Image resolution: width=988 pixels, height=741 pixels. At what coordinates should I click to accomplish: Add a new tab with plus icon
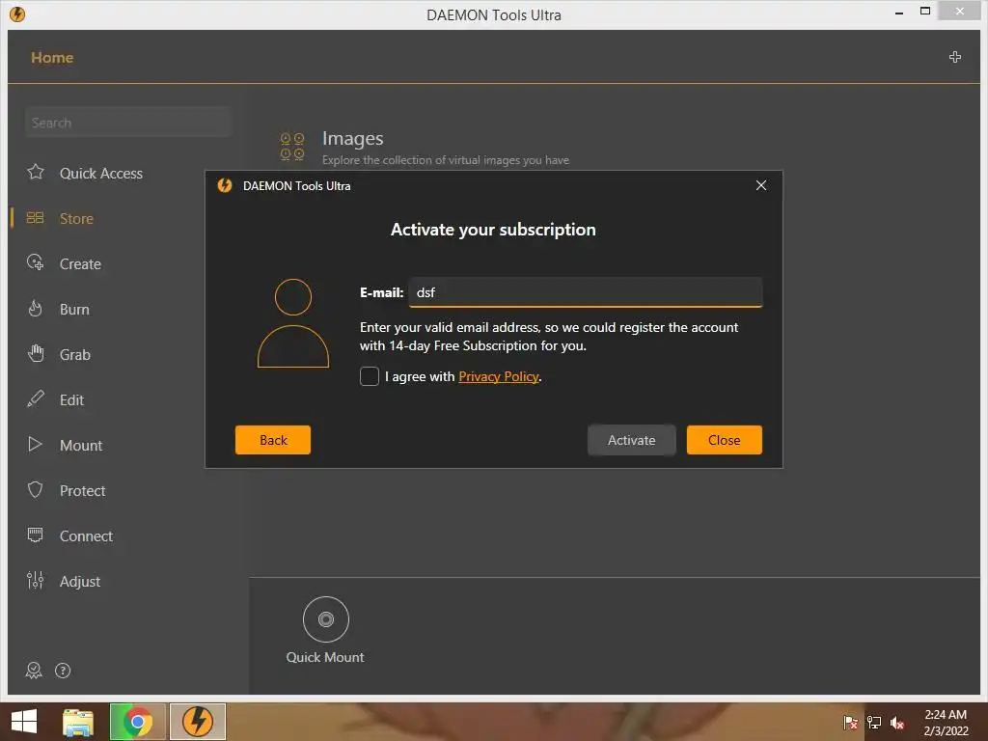coord(955,57)
